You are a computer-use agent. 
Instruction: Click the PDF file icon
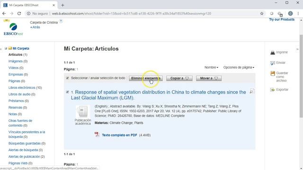click(x=97, y=134)
